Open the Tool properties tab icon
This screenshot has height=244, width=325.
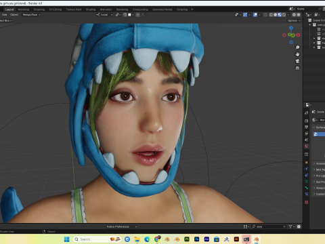point(306,113)
